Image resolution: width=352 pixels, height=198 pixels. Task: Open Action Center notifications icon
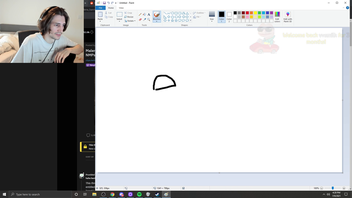pos(346,194)
